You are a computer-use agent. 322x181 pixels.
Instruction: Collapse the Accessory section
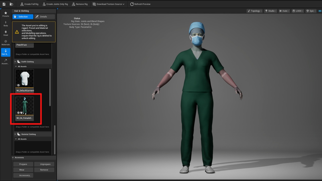pos(13,158)
